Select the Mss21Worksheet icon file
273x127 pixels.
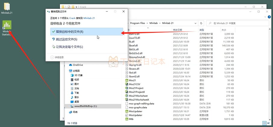[x=138, y=96]
